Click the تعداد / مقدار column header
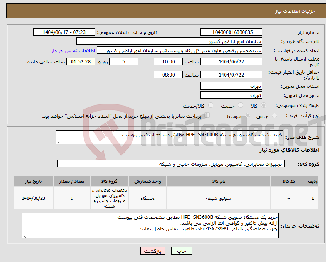326x262 pixels. point(72,181)
